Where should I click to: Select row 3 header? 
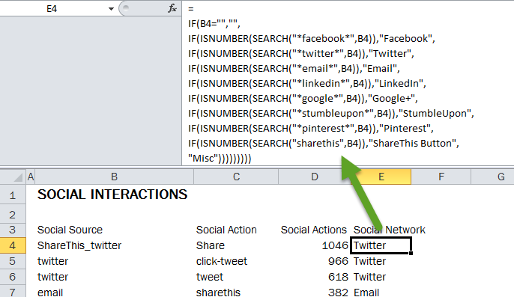[13, 230]
